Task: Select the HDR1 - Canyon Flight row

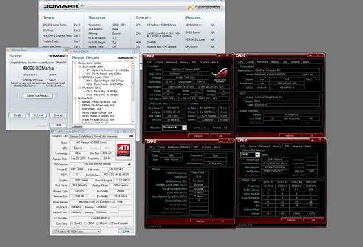Action: click(x=105, y=81)
